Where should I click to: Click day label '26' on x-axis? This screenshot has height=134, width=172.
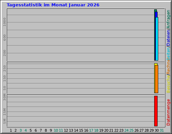point(136,130)
